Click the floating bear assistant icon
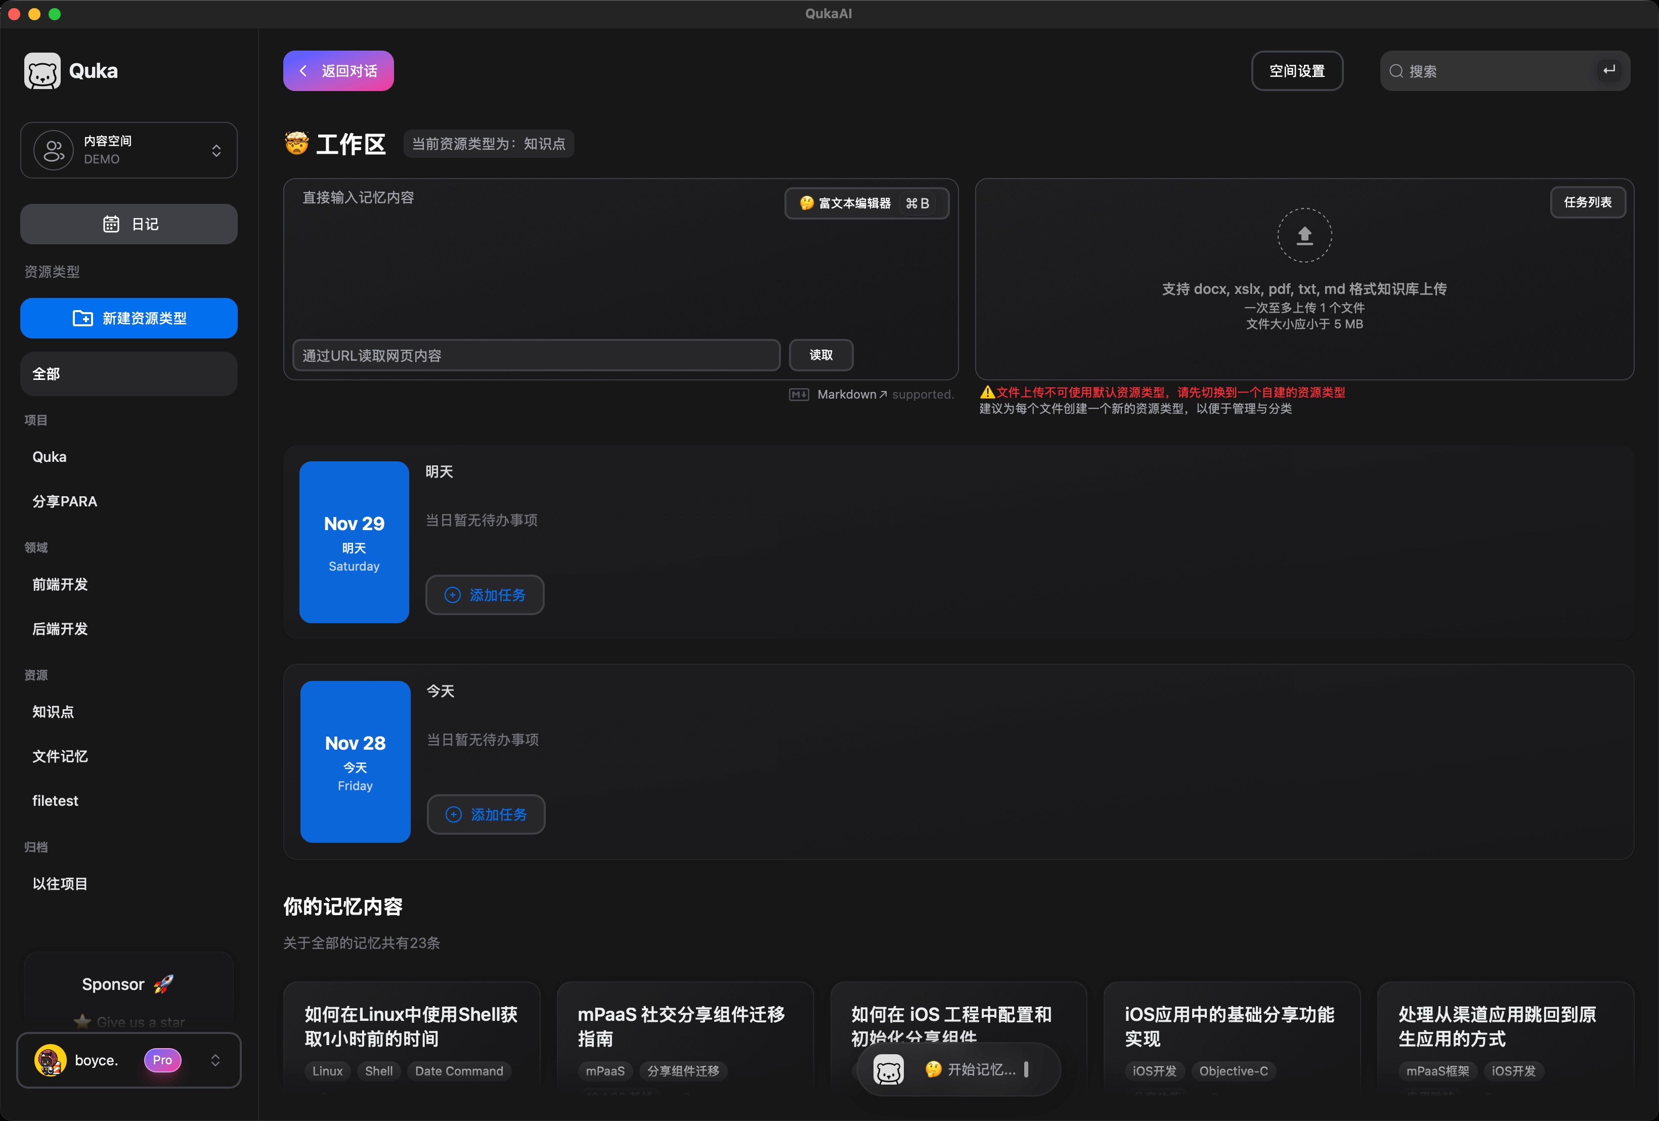The height and width of the screenshot is (1121, 1659). coord(889,1069)
